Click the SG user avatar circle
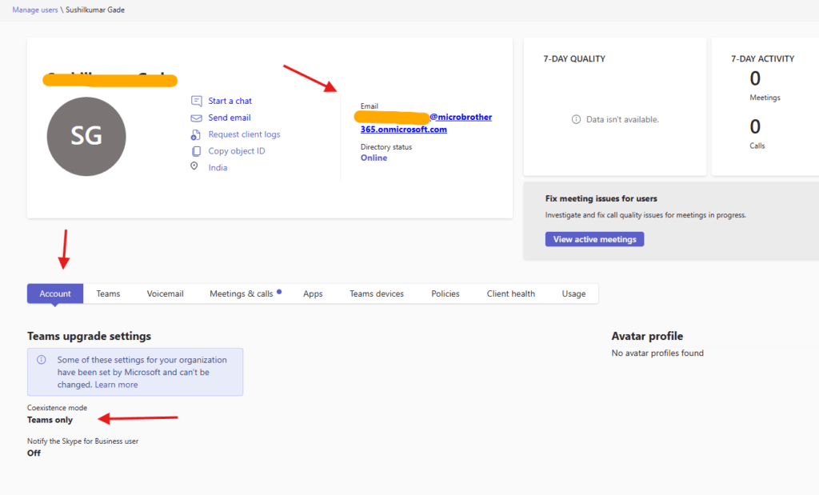This screenshot has height=495, width=819. click(86, 137)
